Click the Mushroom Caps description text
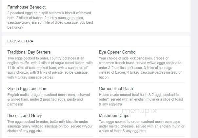Screen dimensions: 198x138 pos(142,126)
